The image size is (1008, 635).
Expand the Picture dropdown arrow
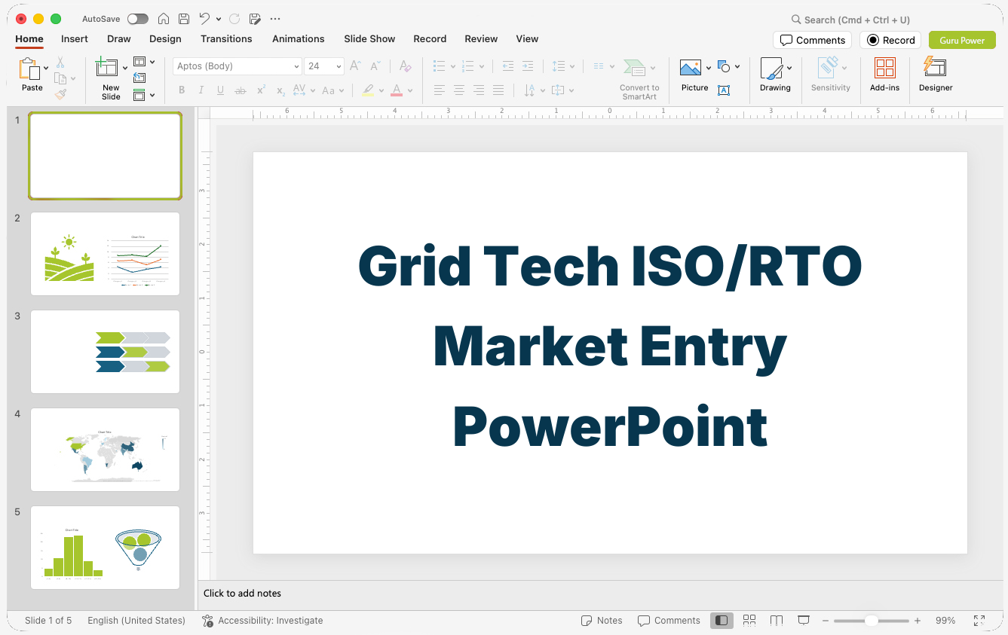click(x=709, y=68)
